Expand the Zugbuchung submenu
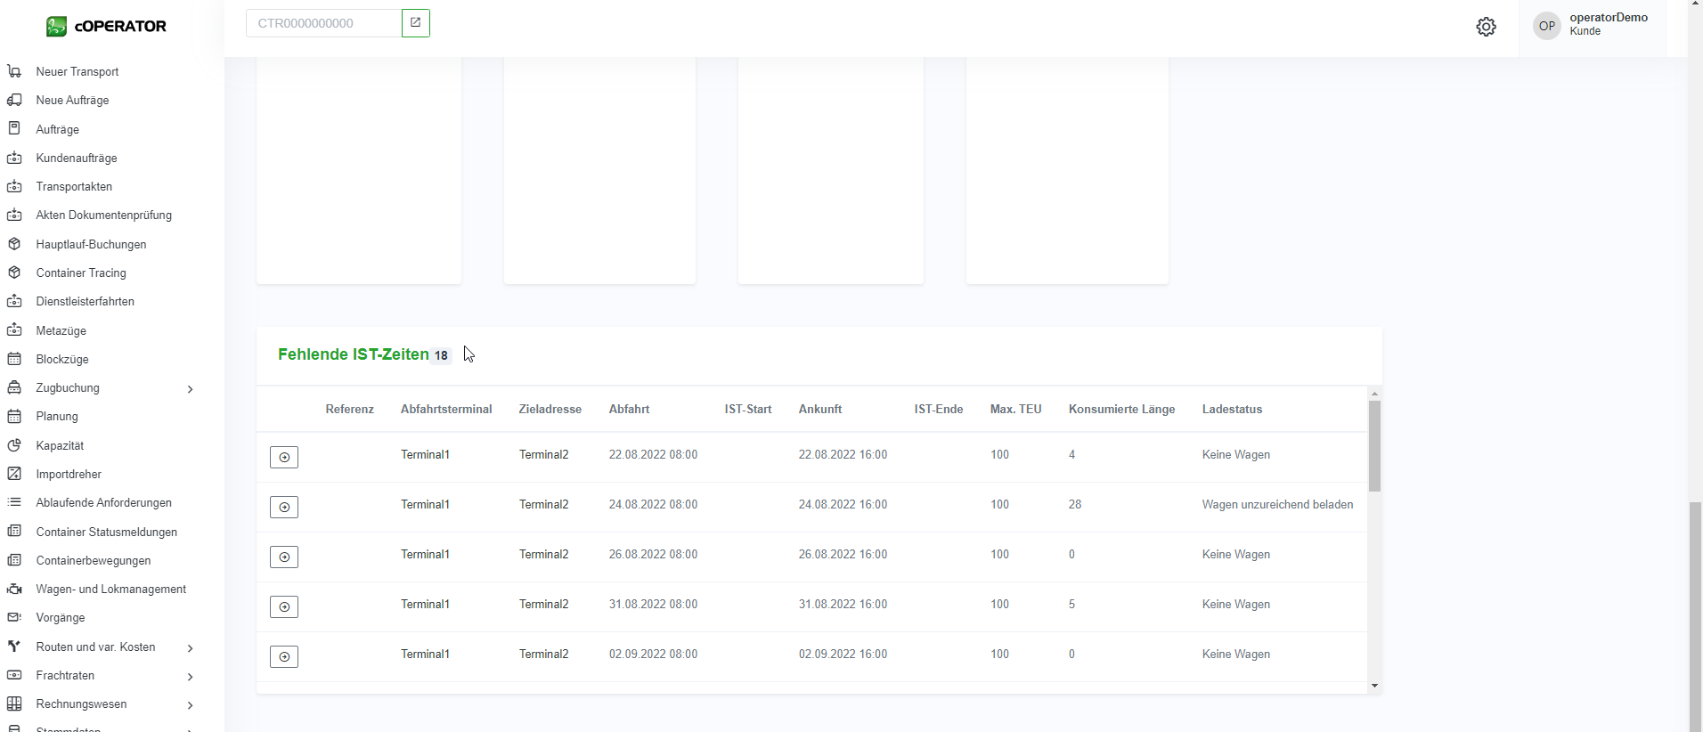The image size is (1703, 732). point(190,389)
